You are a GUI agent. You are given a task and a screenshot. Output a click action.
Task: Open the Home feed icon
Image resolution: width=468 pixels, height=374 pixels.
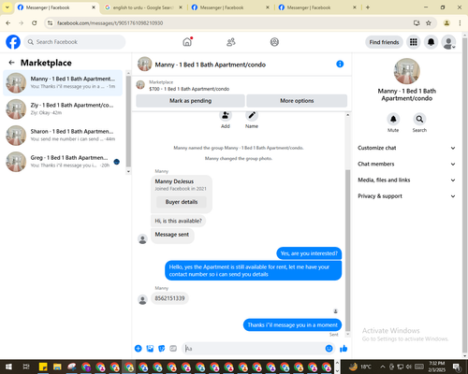pyautogui.click(x=187, y=42)
